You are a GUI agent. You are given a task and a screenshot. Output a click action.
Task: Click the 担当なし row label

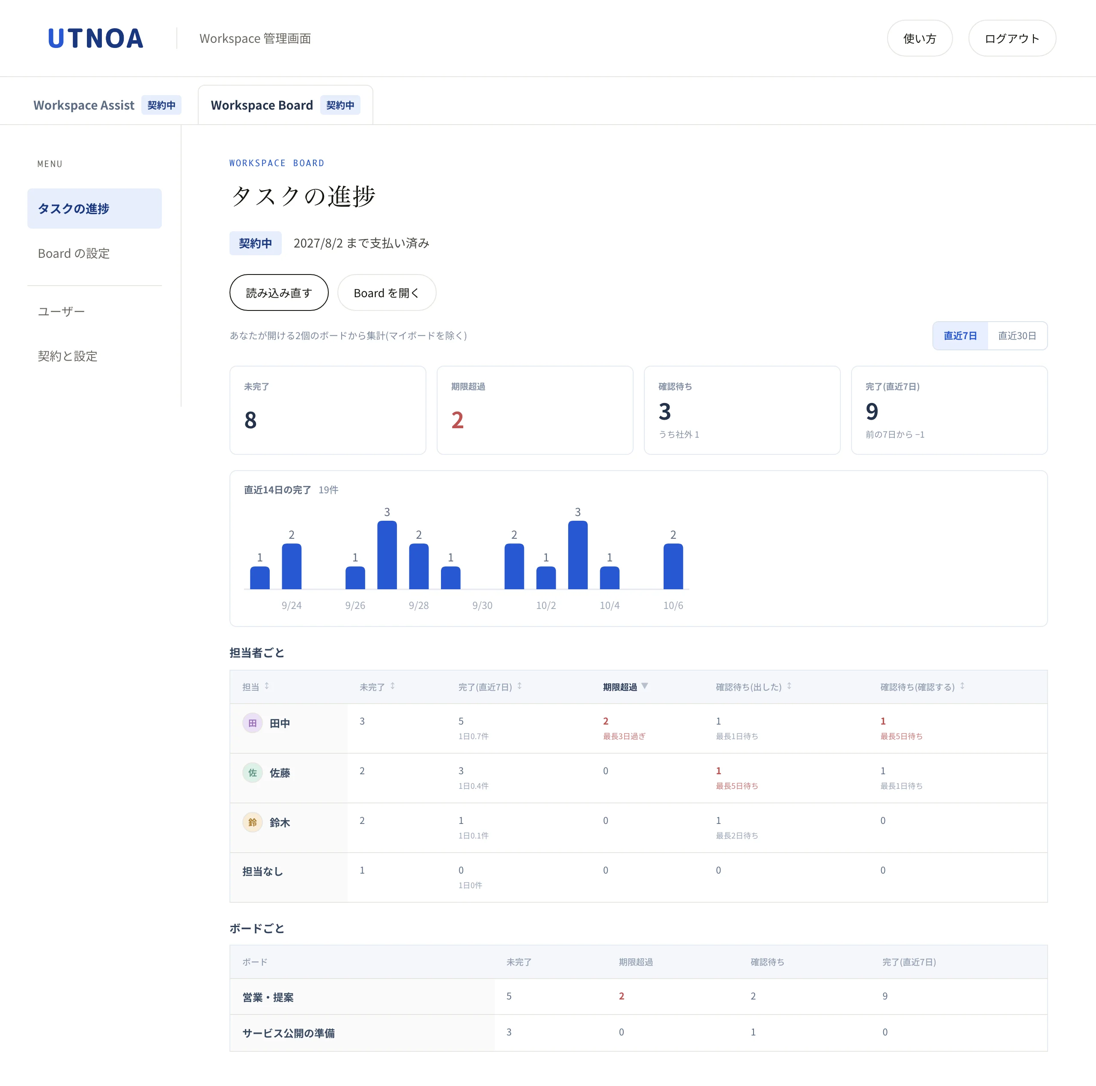tap(262, 871)
